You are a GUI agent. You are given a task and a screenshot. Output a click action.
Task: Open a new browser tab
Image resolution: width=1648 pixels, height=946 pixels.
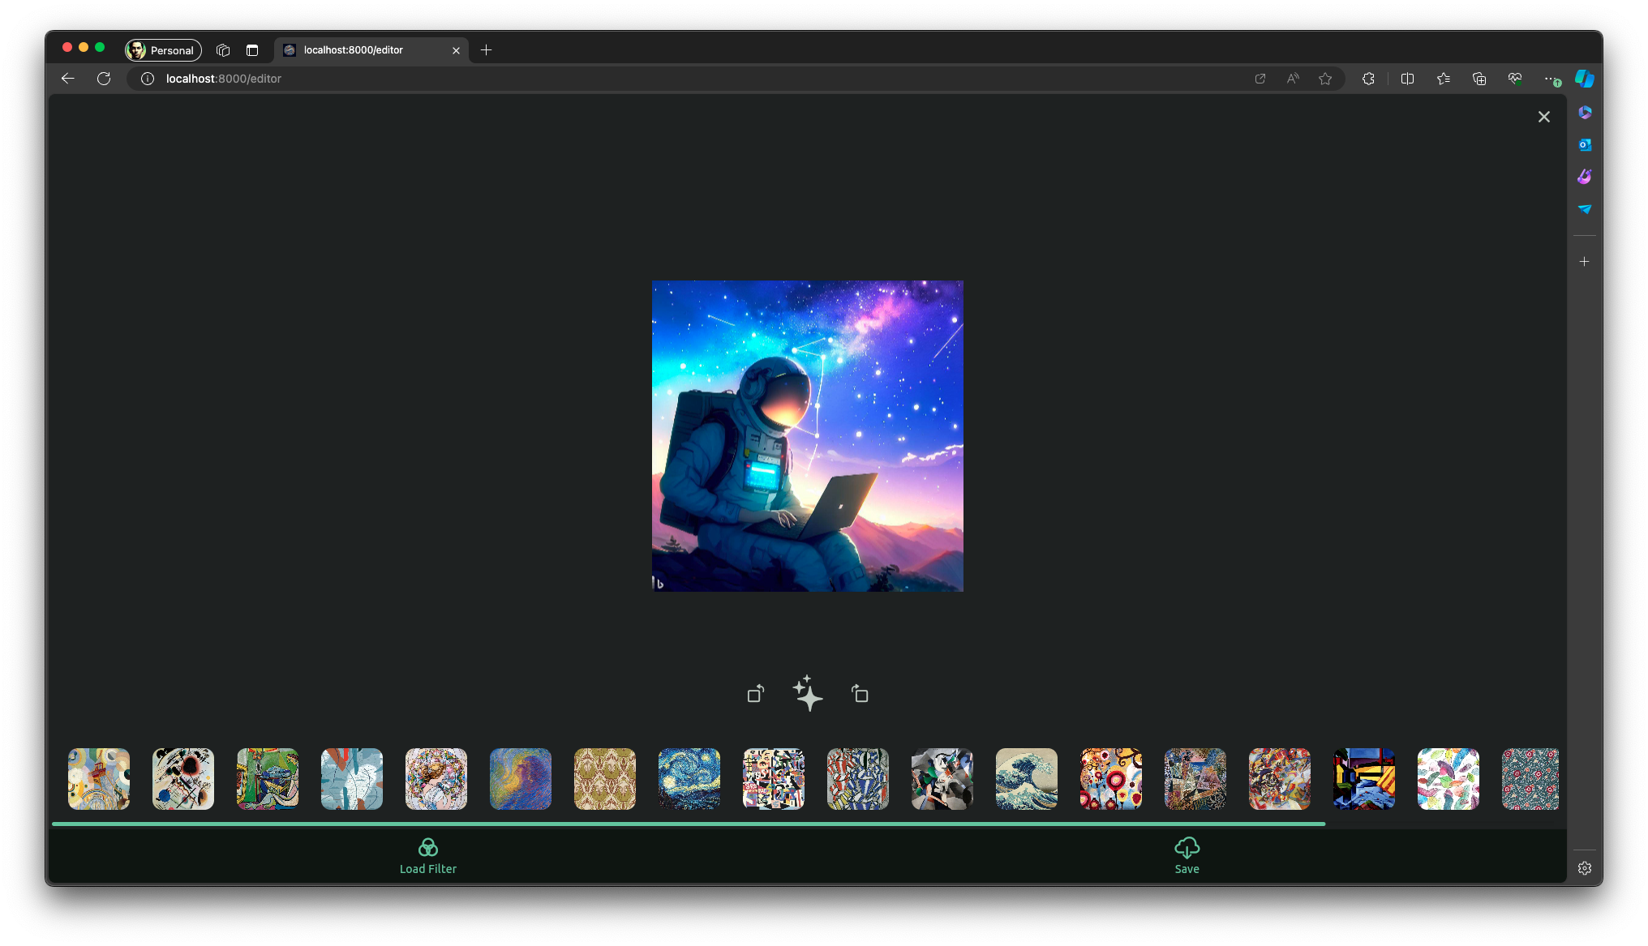point(486,50)
